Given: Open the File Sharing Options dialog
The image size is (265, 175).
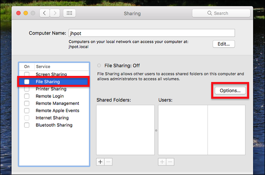Looking at the screenshot, I should pos(230,91).
